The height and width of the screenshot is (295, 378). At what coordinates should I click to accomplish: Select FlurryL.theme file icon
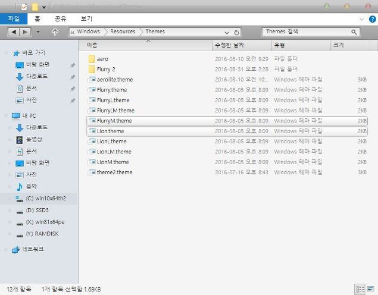[92, 100]
